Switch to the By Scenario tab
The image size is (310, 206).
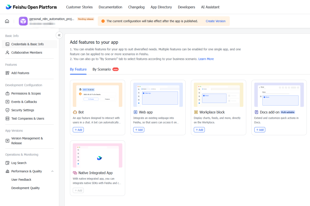tap(102, 69)
